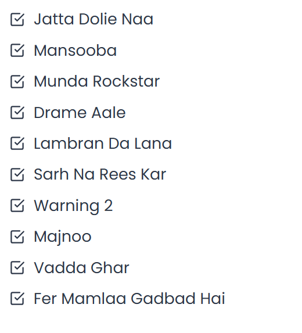Select the checkmark icon beside Majnoo

click(x=17, y=237)
